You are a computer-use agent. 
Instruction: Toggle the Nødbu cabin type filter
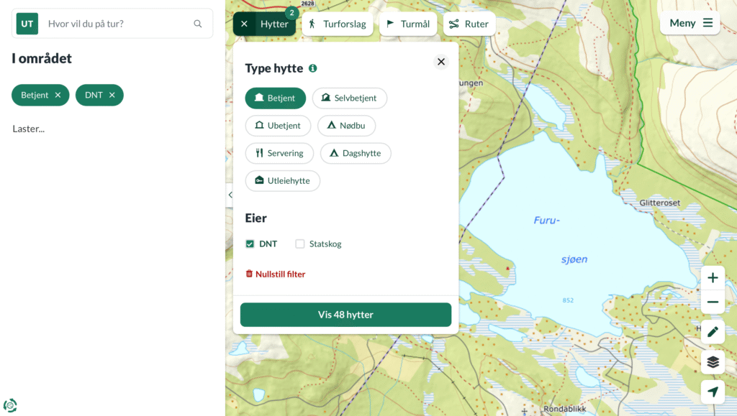click(x=346, y=126)
